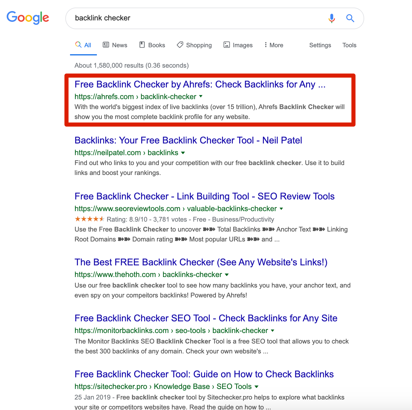Expand the monitorbacklinks.com URL dropdown arrow
Viewport: 412px width, 410px height.
pyautogui.click(x=273, y=330)
